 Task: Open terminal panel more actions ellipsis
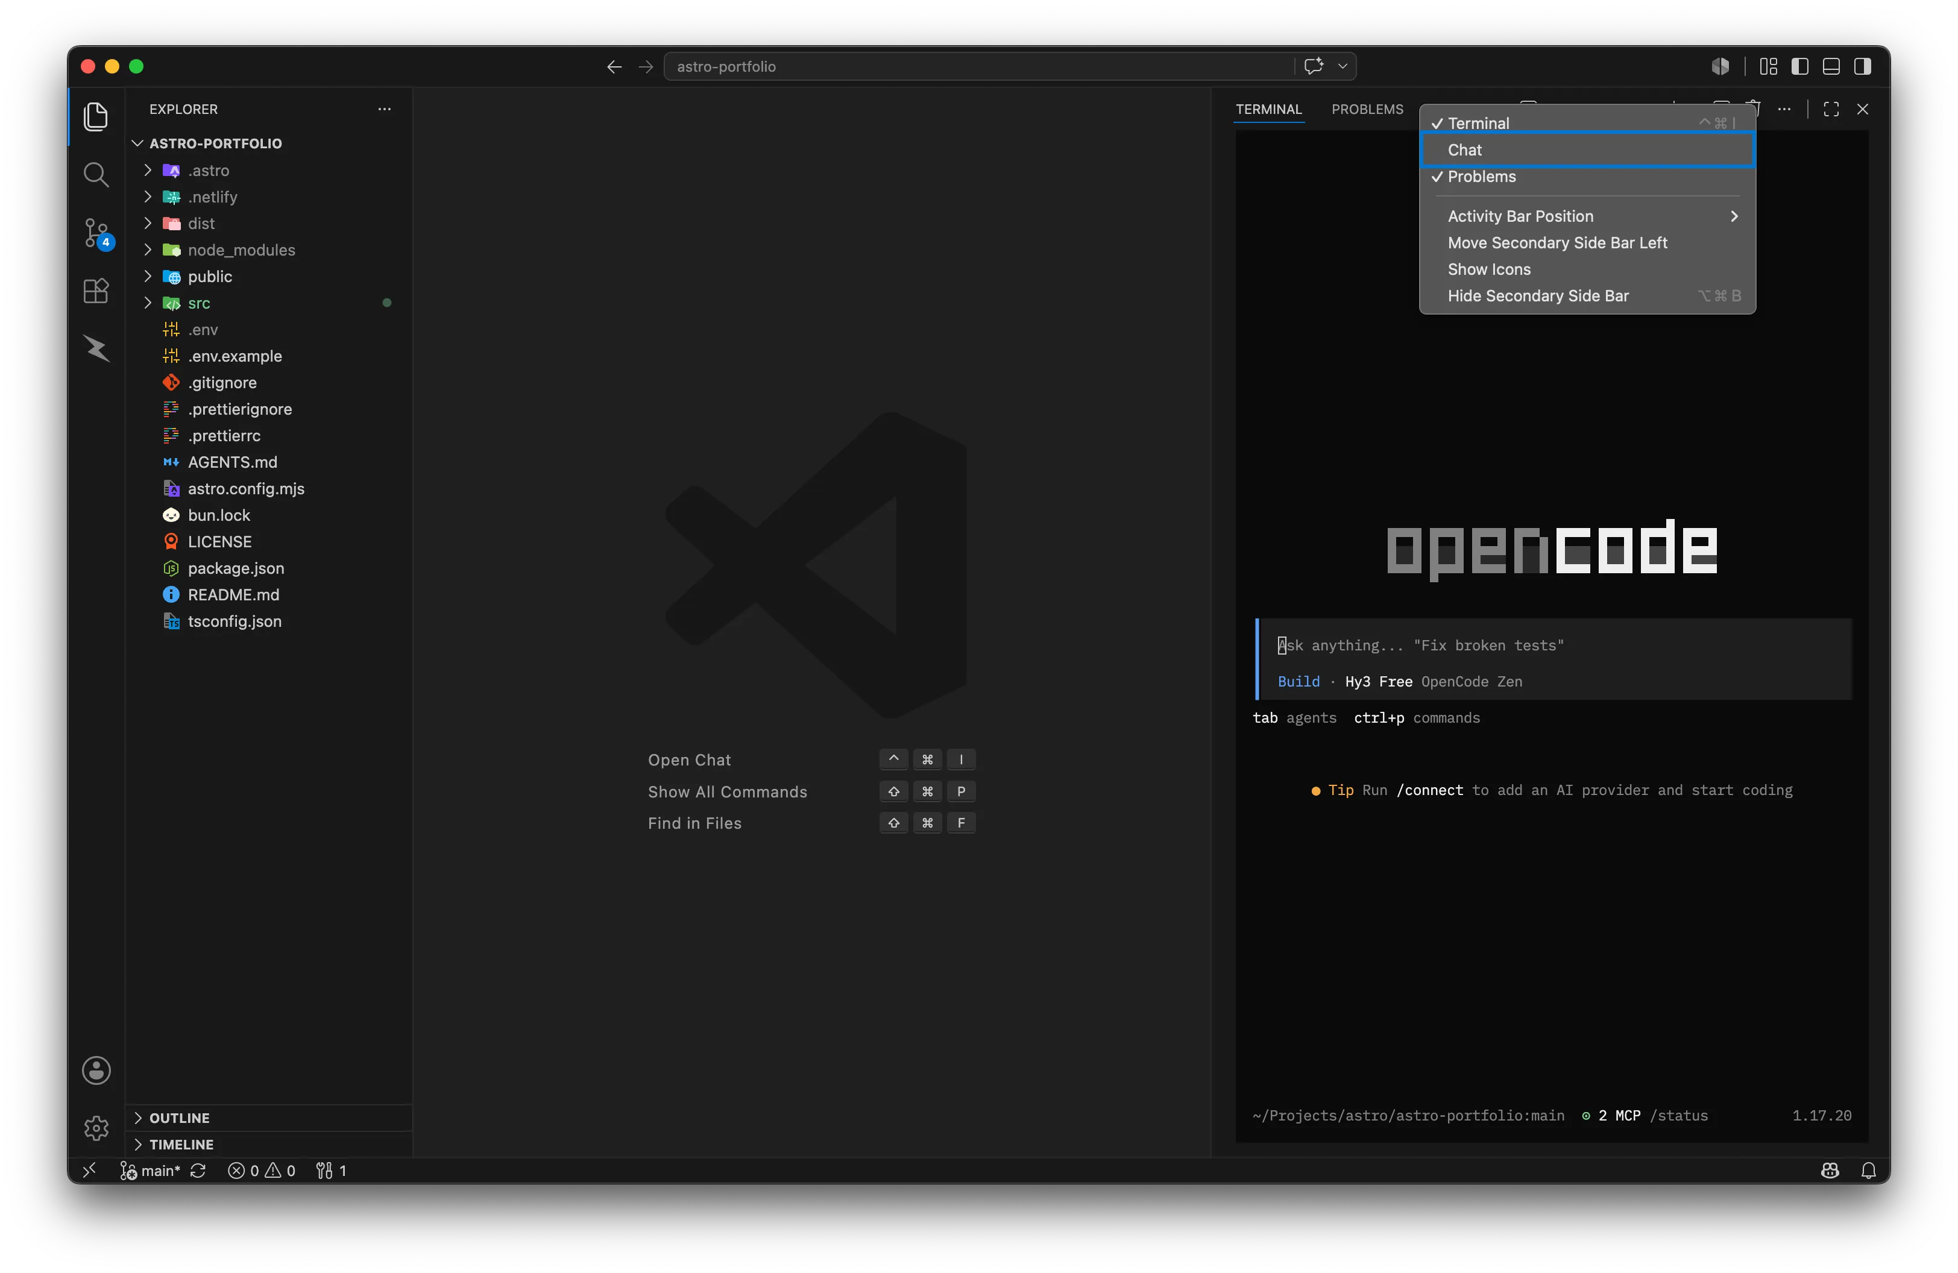pos(1784,108)
